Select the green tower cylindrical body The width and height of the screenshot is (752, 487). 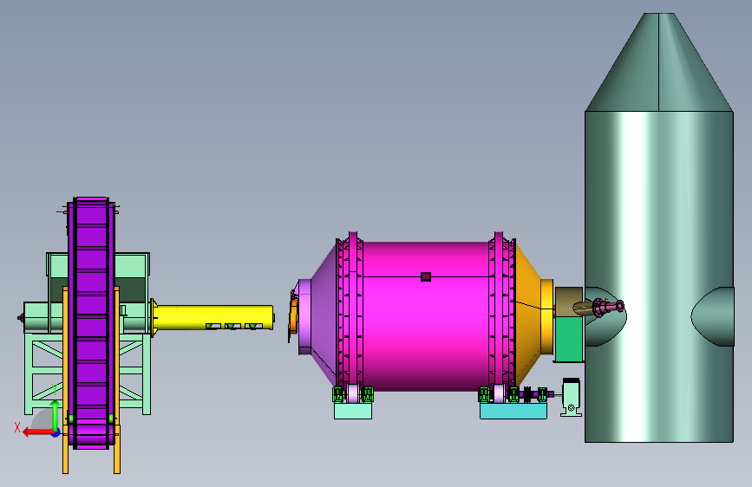[x=659, y=276]
